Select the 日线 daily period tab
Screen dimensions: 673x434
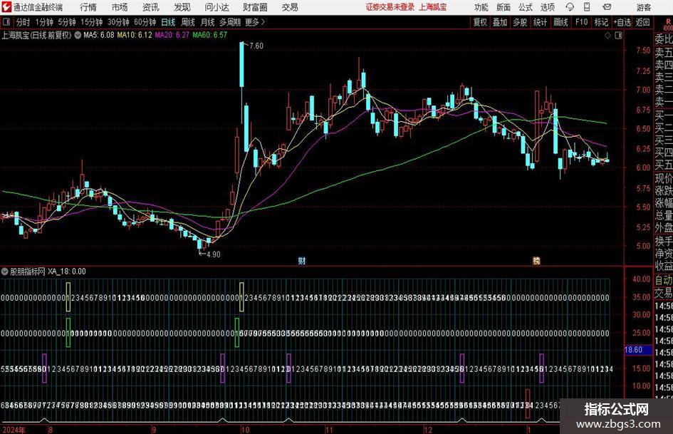pyautogui.click(x=168, y=22)
